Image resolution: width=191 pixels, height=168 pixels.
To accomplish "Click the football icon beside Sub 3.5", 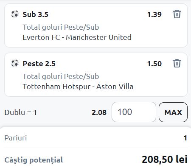I will 15,14.
